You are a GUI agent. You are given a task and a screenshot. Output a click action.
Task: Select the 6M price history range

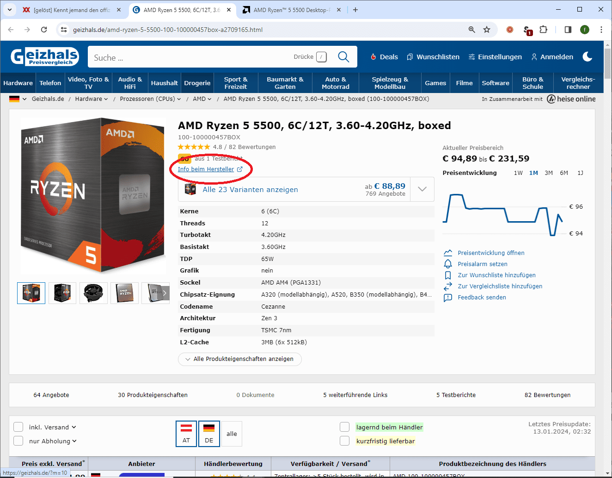pyautogui.click(x=564, y=173)
